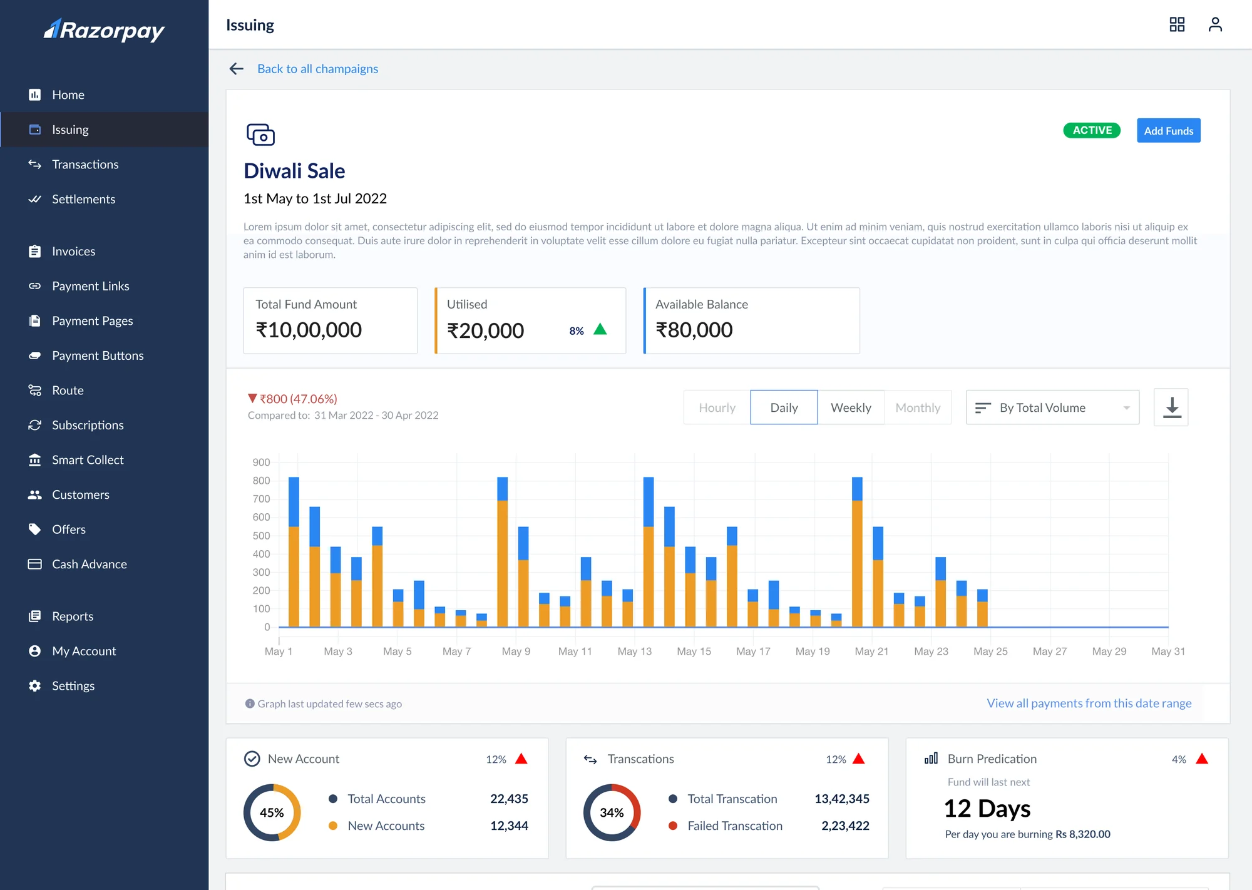Click the 34% Transactions donut chart
Image resolution: width=1252 pixels, height=890 pixels.
pos(612,812)
